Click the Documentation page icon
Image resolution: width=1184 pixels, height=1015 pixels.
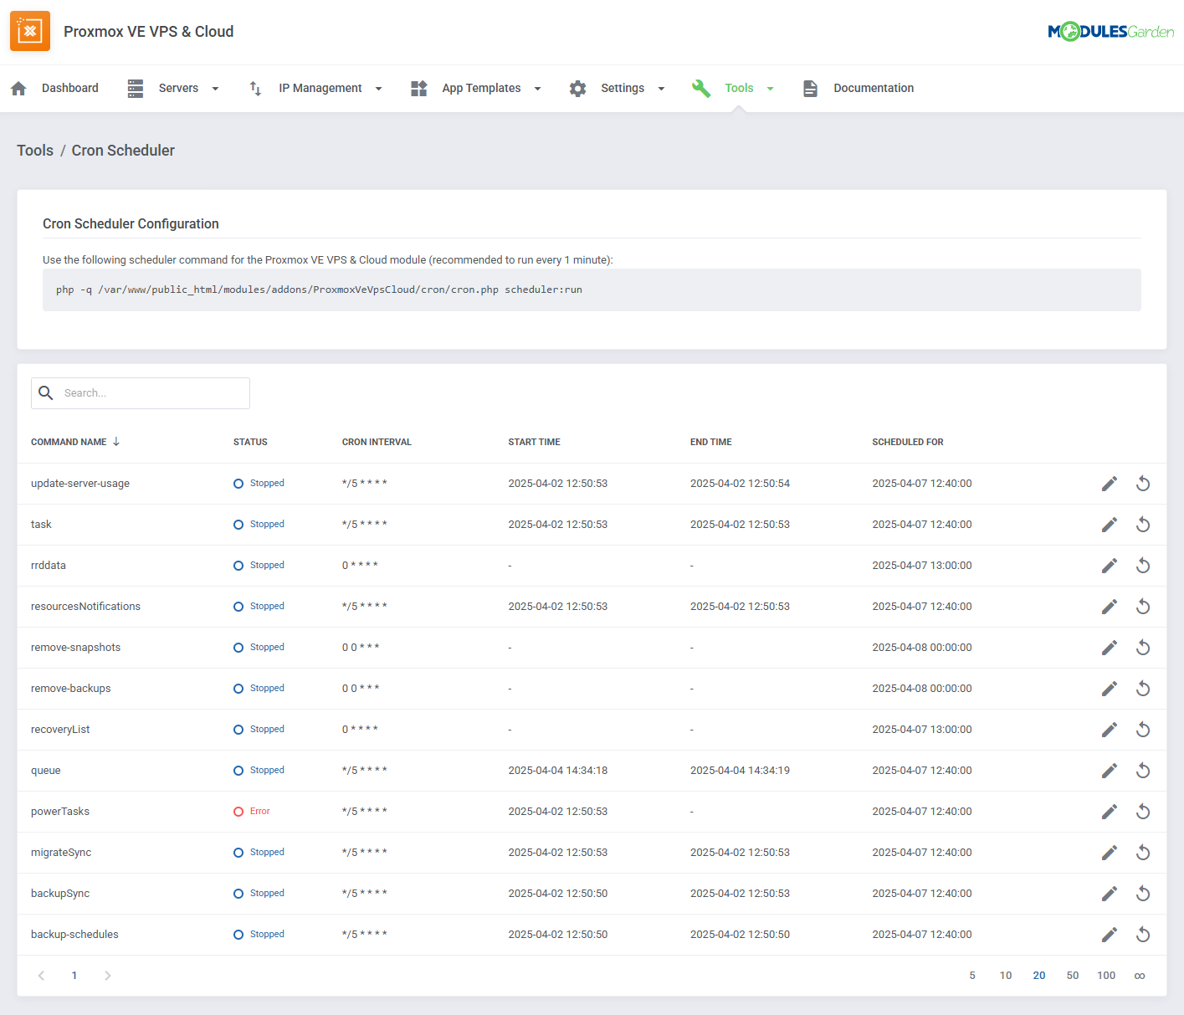[810, 88]
